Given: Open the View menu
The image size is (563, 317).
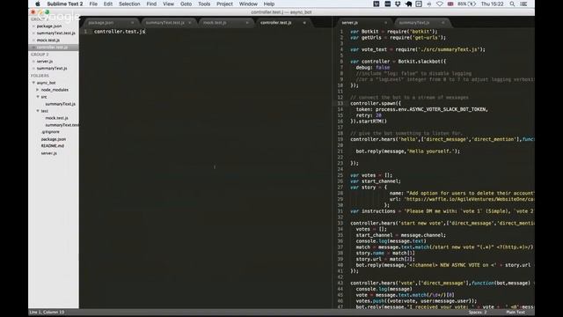Looking at the screenshot, I should [168, 4].
